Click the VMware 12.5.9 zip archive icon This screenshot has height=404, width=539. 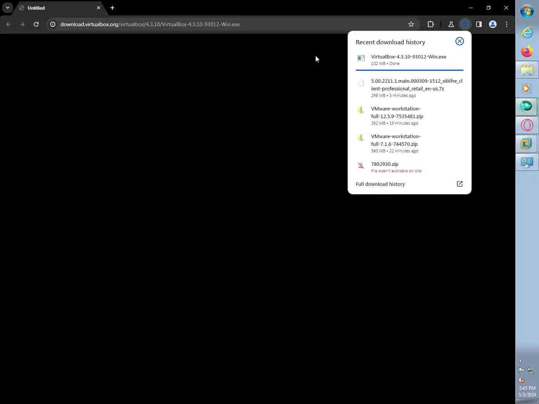click(361, 110)
